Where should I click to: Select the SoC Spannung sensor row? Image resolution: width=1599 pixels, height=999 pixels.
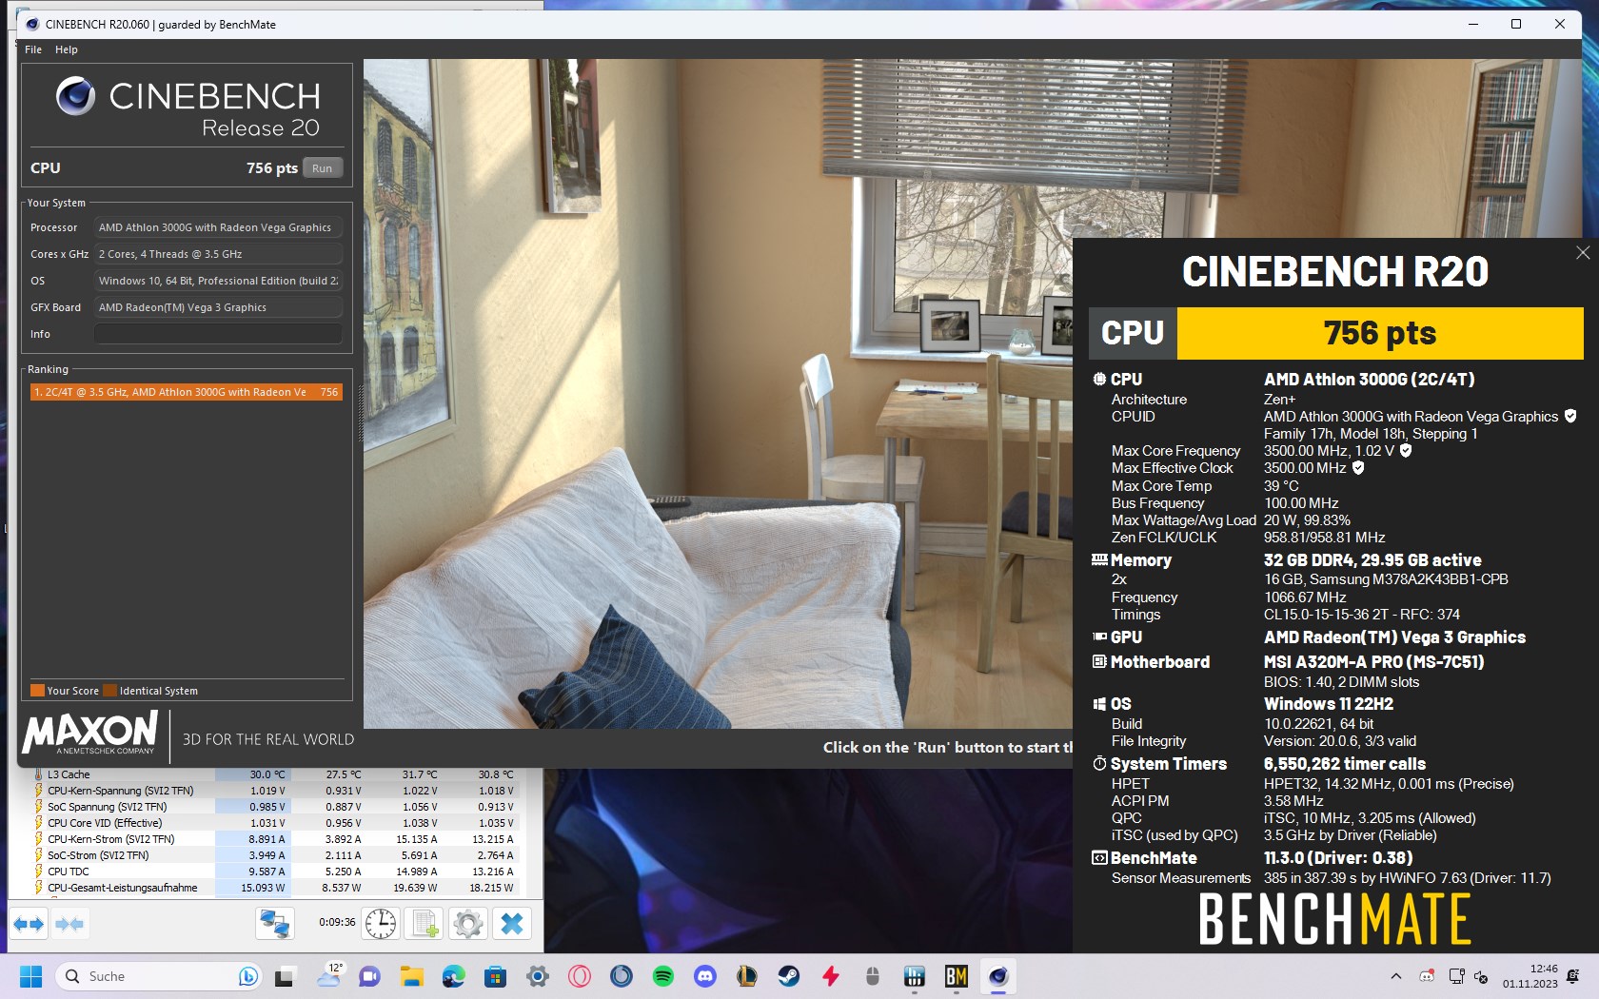click(x=275, y=807)
